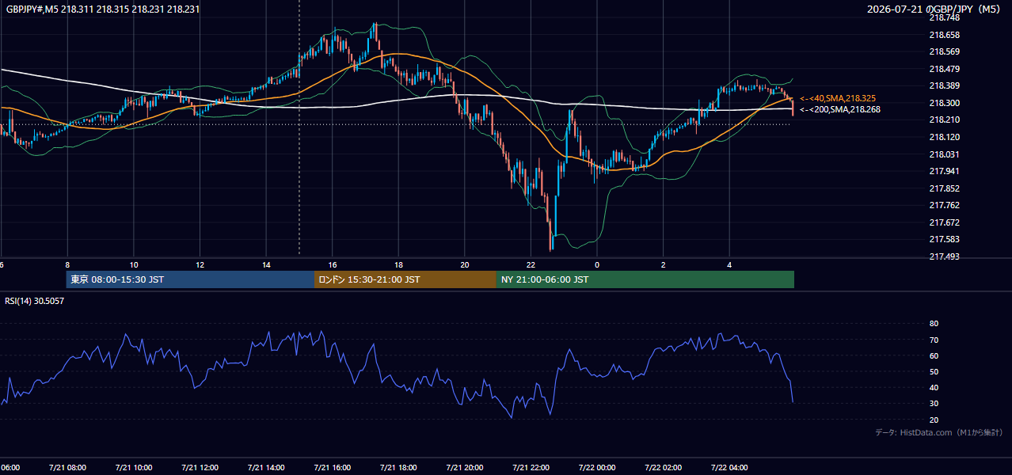Click hour tick 22 under the price chart
This screenshot has width=1012, height=475.
pyautogui.click(x=531, y=265)
